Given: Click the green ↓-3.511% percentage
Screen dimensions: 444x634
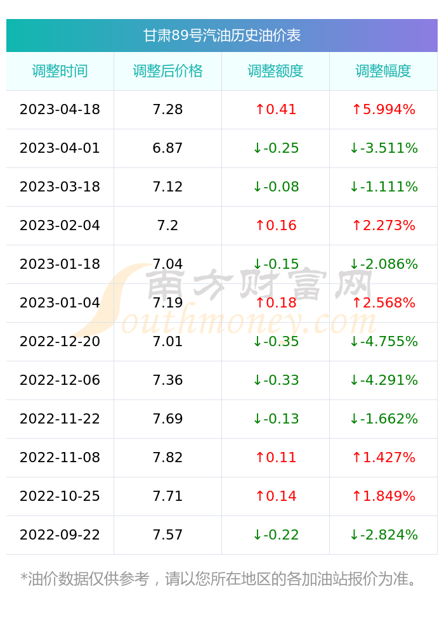Looking at the screenshot, I should pos(383,148).
